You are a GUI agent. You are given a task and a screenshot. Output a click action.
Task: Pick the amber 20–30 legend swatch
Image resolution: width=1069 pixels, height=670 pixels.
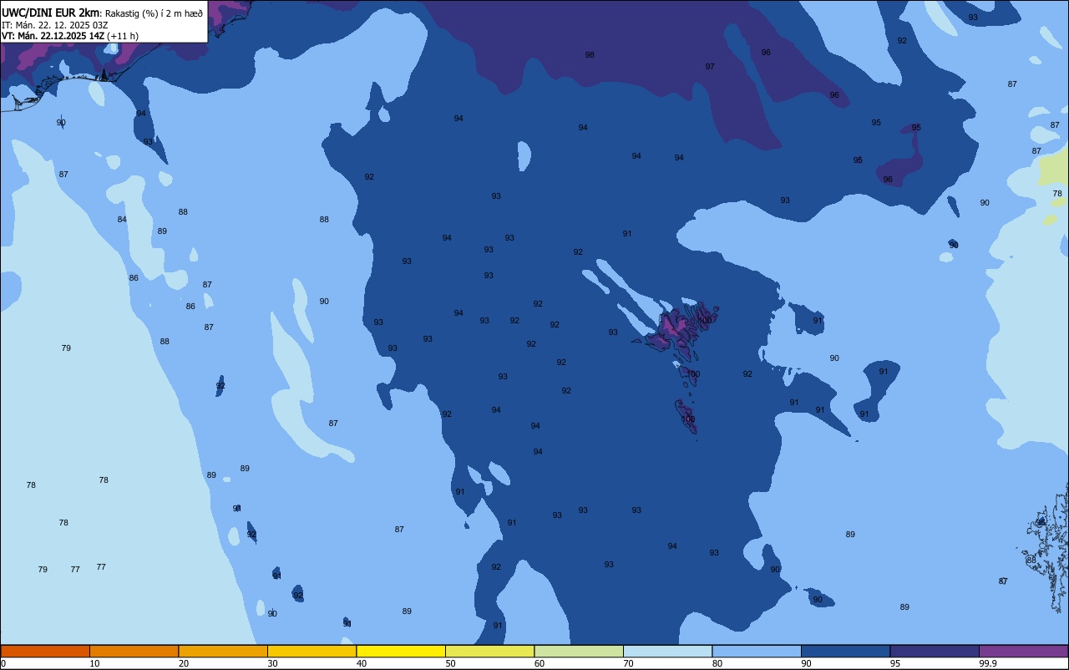pyautogui.click(x=223, y=651)
